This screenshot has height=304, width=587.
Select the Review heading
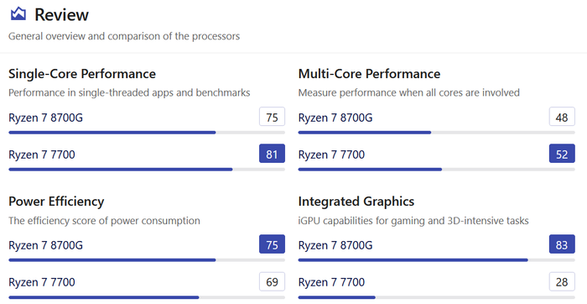pyautogui.click(x=62, y=15)
